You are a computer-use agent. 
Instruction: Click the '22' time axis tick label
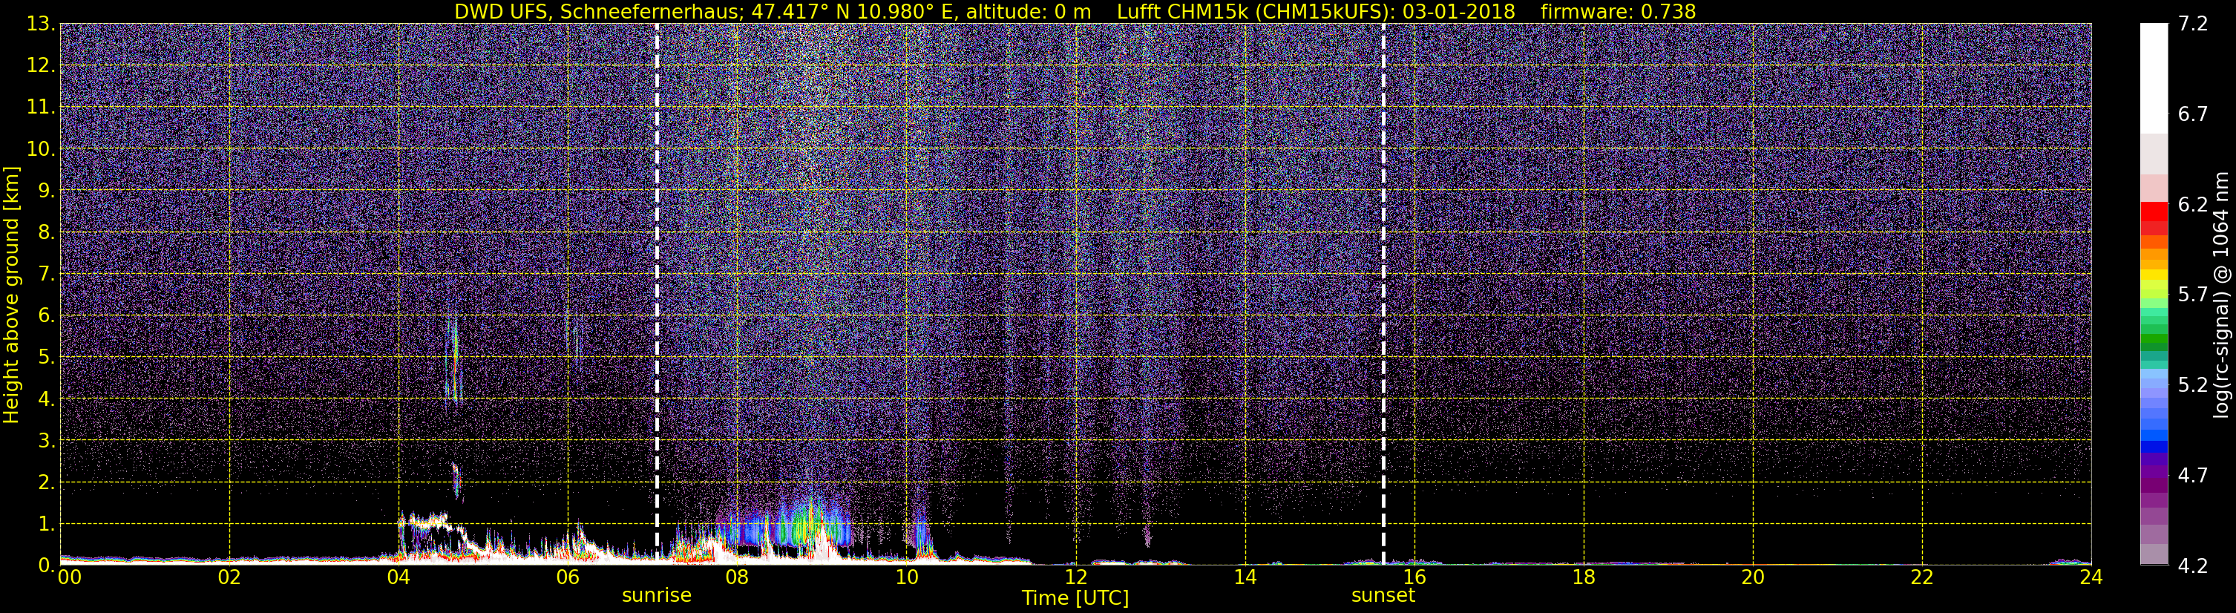click(1922, 577)
